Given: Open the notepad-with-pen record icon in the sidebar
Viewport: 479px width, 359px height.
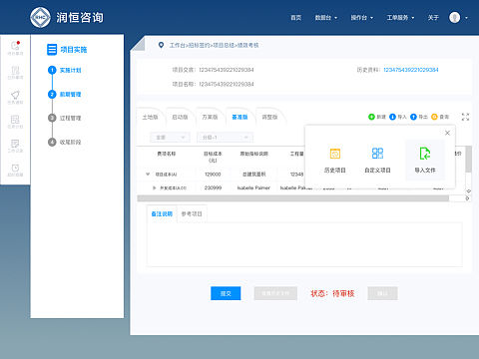Looking at the screenshot, I should click(15, 144).
